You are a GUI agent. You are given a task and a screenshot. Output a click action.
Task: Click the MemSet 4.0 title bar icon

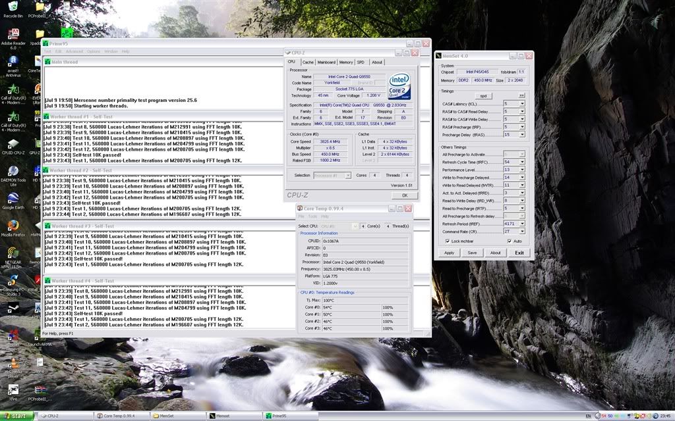(x=438, y=56)
